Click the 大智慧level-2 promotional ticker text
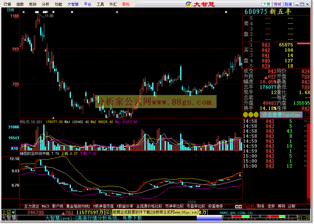The height and width of the screenshot is (224, 314). 94,218
